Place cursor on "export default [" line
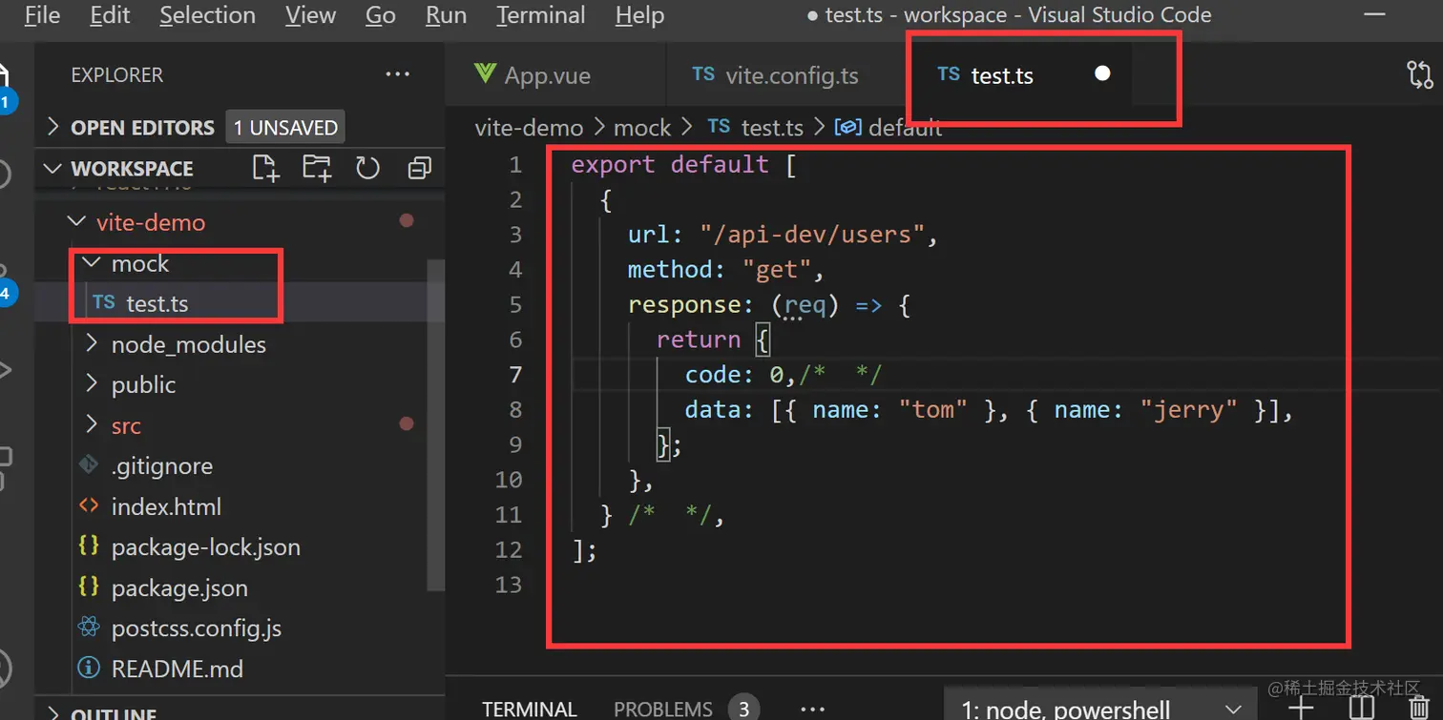Screen dimensions: 1443x720 (x=684, y=165)
